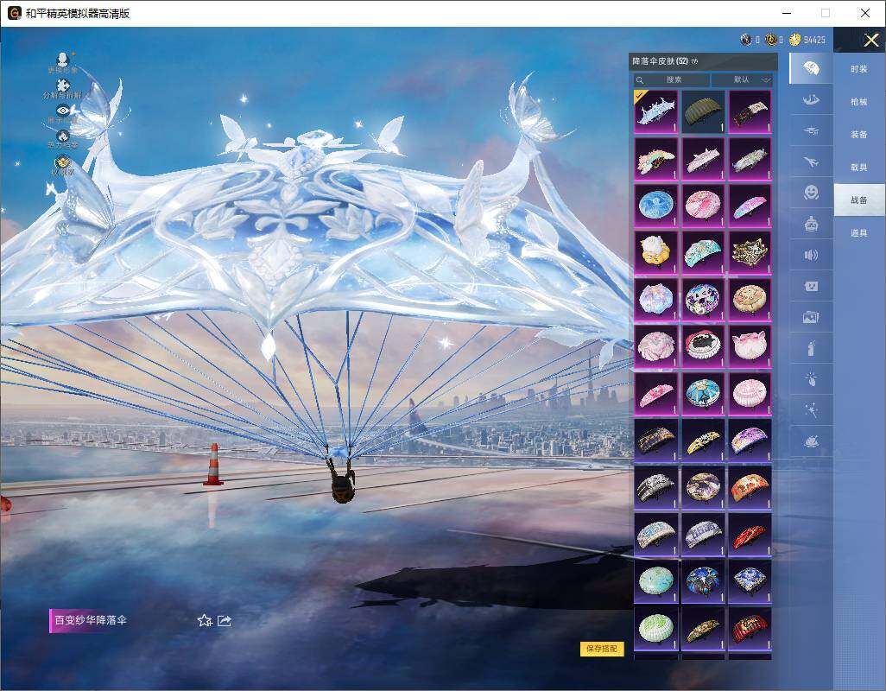Viewport: 886px width, 691px height.
Task: Open the 默认 sort dropdown
Action: pyautogui.click(x=741, y=79)
